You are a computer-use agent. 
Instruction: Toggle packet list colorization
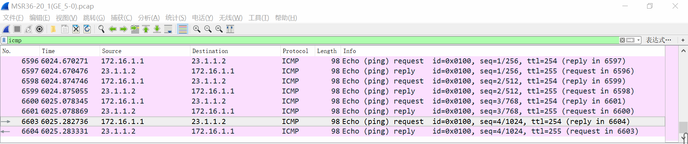[183, 29]
